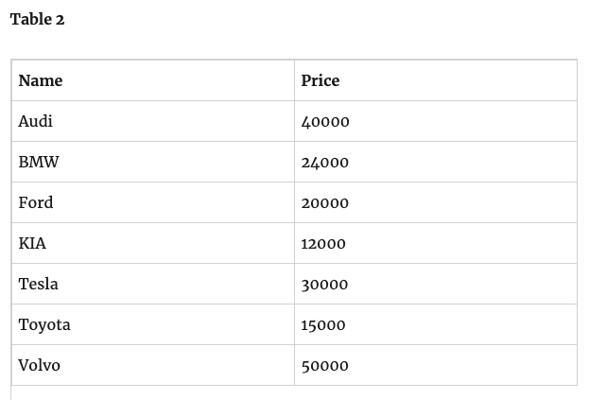The width and height of the screenshot is (589, 400).
Task: Click blank area beside Price header text
Action: point(459,80)
